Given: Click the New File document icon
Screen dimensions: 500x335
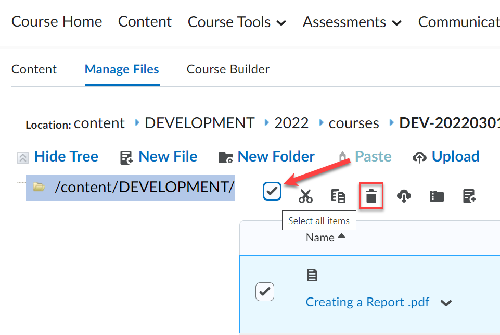Looking at the screenshot, I should 126,157.
